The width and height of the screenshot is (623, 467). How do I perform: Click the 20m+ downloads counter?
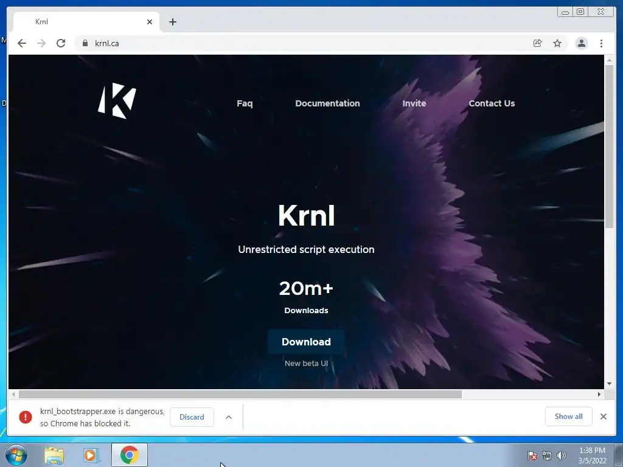[306, 288]
